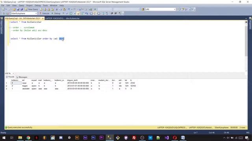Open the Window menu
The height and width of the screenshot is (141, 252).
tap(54, 5)
